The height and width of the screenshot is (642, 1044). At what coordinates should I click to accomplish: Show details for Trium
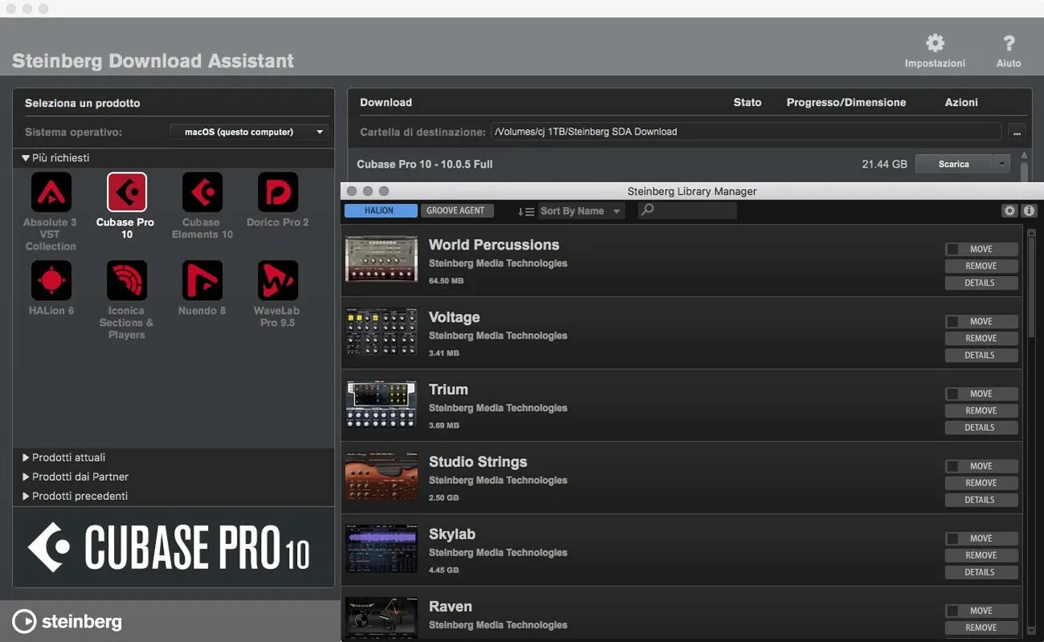coord(981,427)
